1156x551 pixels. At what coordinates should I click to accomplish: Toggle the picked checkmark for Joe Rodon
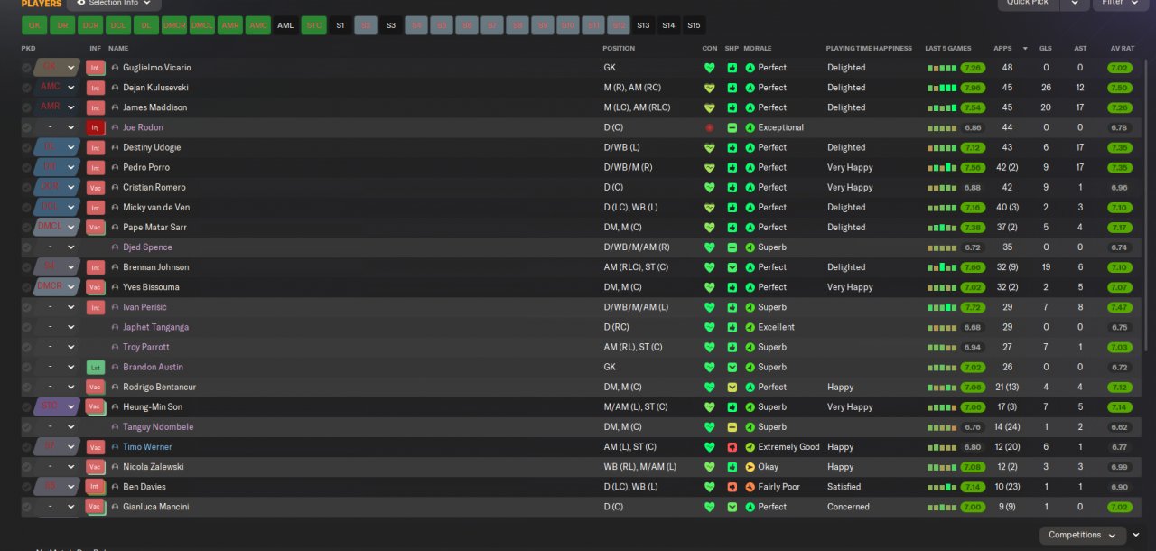(x=26, y=127)
